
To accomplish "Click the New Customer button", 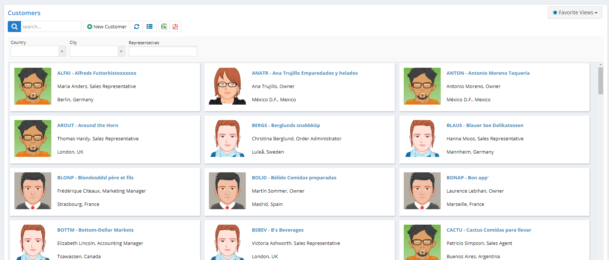I will (x=107, y=27).
